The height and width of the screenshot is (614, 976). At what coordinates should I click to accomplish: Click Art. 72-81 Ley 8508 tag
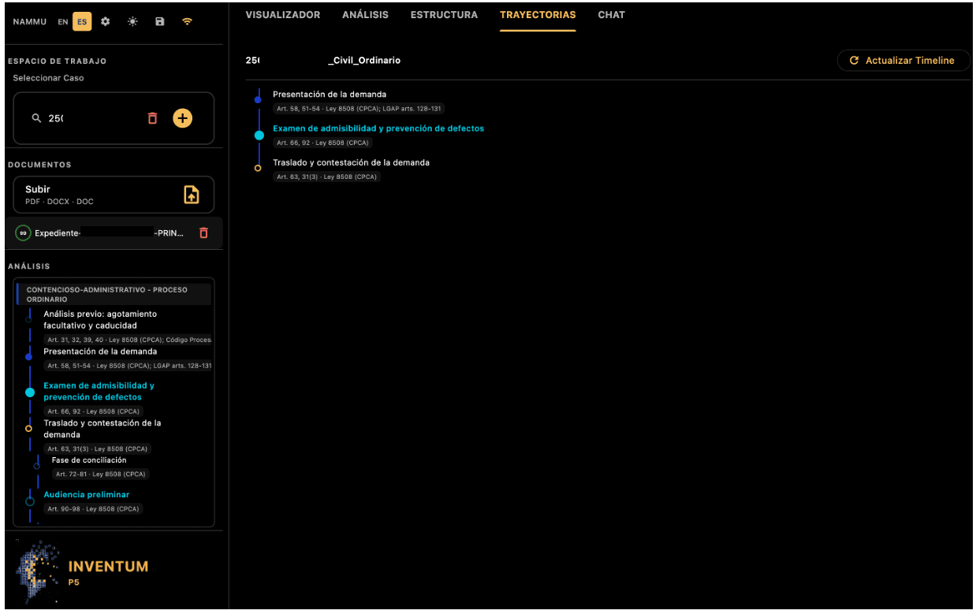(100, 474)
